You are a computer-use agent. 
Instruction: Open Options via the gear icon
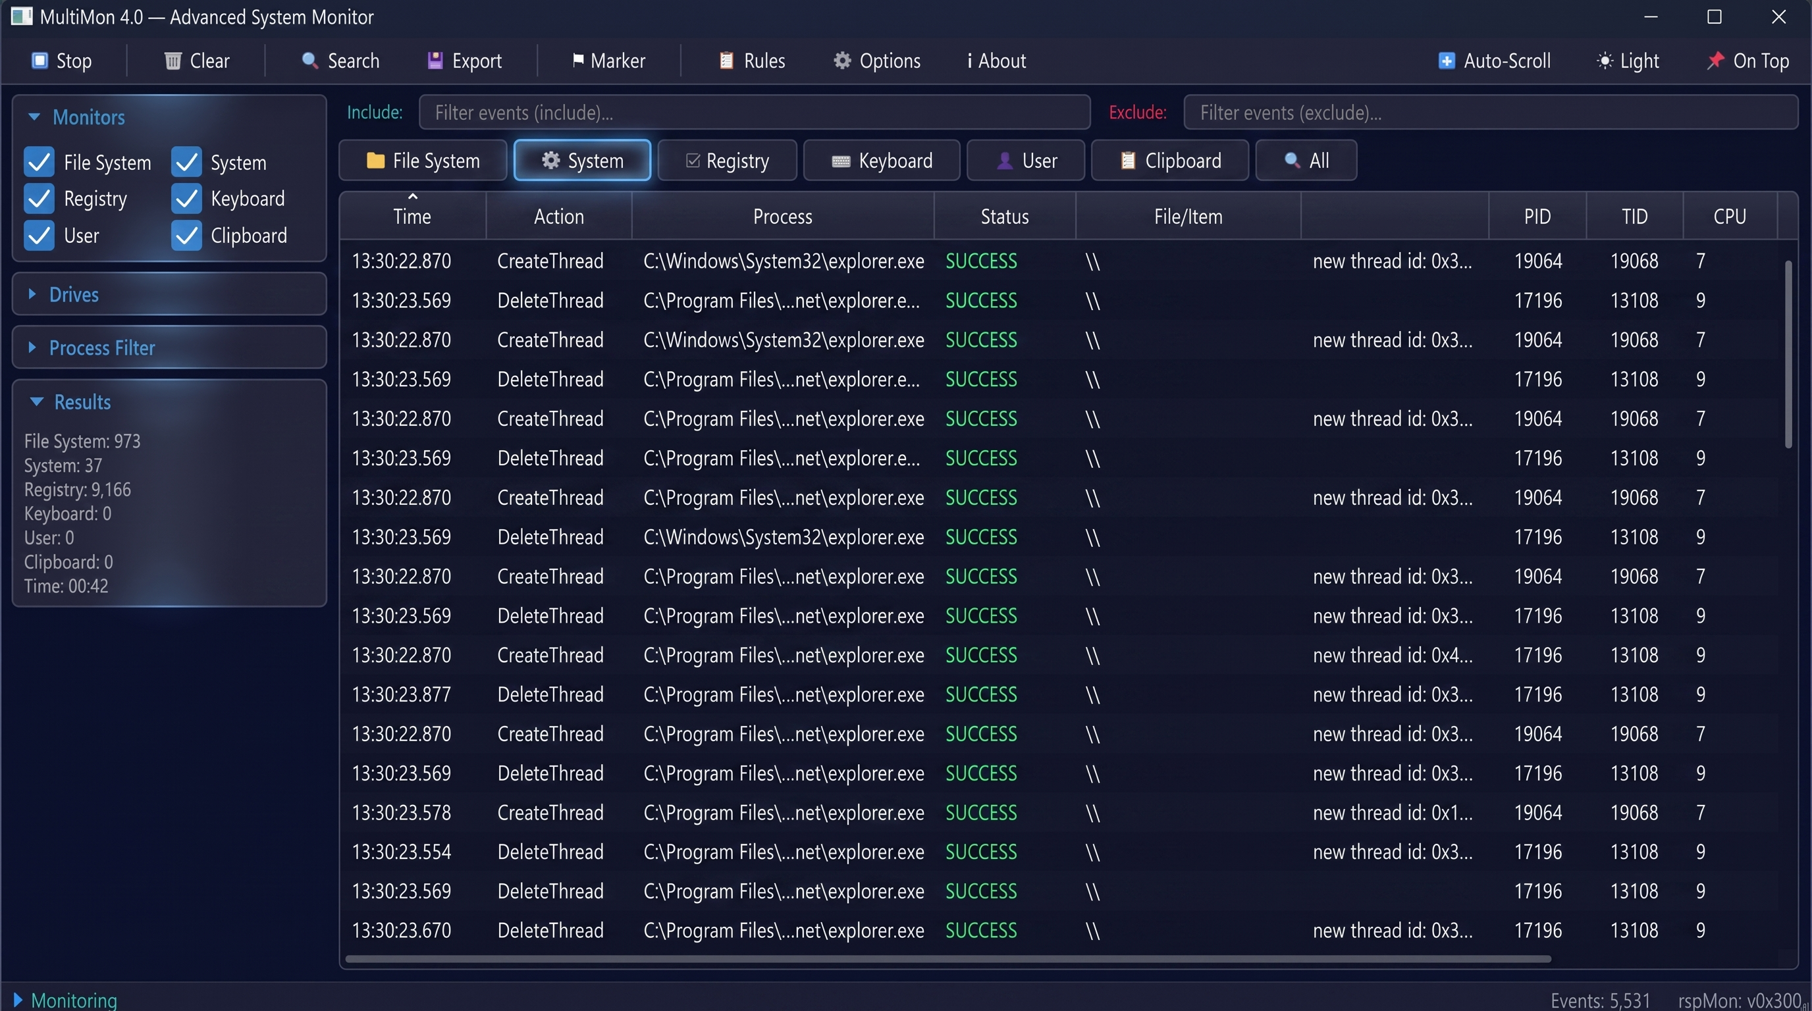(842, 61)
